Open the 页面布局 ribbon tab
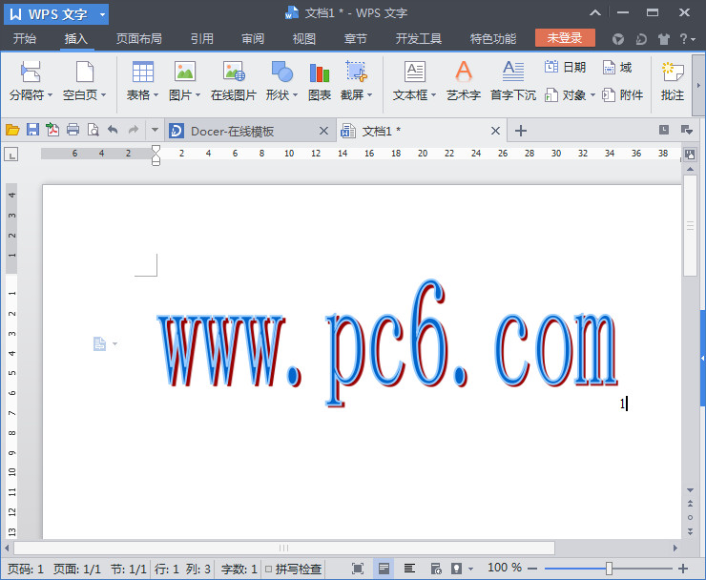Image resolution: width=706 pixels, height=580 pixels. [x=138, y=39]
